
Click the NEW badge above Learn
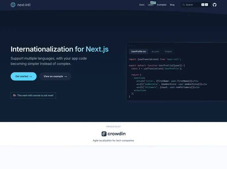point(153,2)
